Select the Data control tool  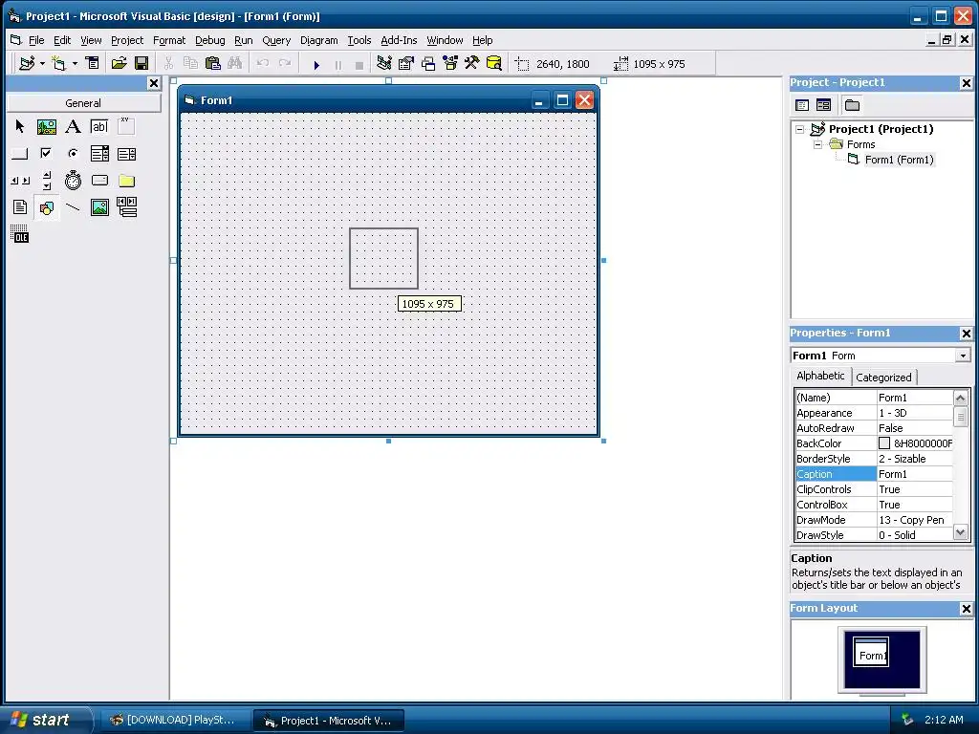tap(127, 207)
